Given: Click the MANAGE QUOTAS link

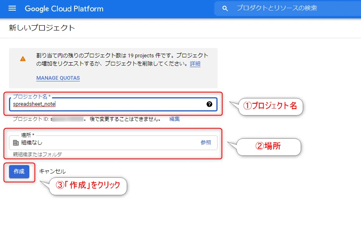Looking at the screenshot, I should click(58, 78).
